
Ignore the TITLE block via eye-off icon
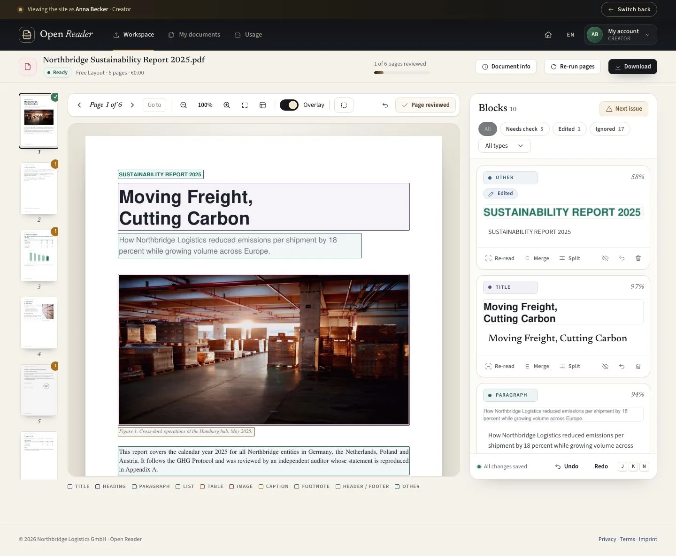click(605, 366)
